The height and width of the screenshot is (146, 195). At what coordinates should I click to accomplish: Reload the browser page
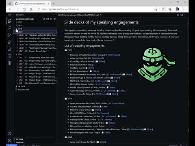click(x=24, y=9)
